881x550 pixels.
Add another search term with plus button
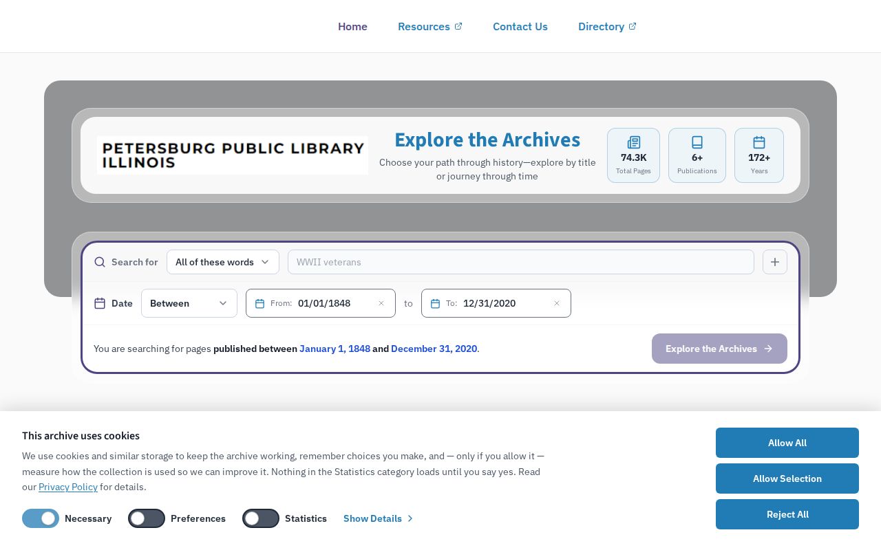point(775,262)
